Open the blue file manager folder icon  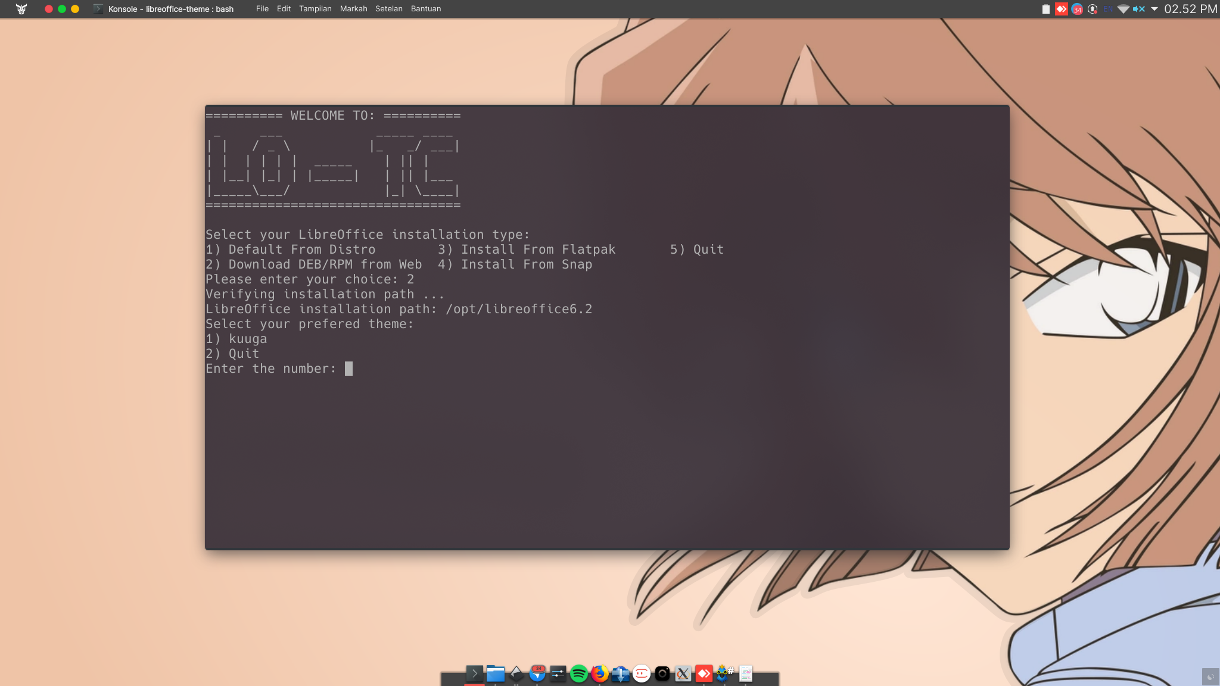(x=496, y=673)
